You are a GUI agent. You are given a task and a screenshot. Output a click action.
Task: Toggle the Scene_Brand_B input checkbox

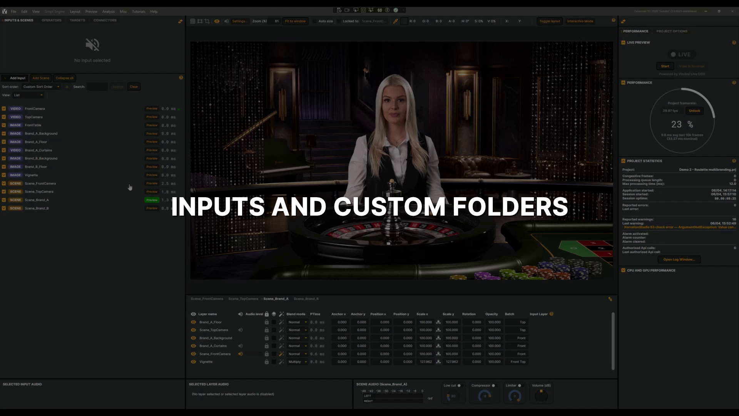click(x=4, y=208)
